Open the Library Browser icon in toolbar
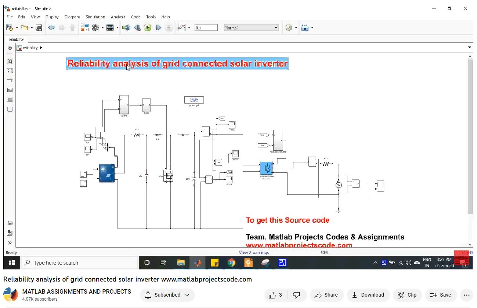The width and height of the screenshot is (477, 308). pyautogui.click(x=84, y=28)
